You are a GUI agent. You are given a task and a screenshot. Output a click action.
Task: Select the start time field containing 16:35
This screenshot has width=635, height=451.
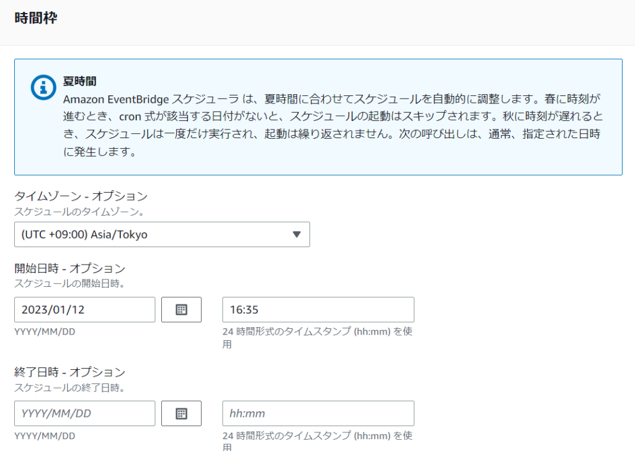318,310
